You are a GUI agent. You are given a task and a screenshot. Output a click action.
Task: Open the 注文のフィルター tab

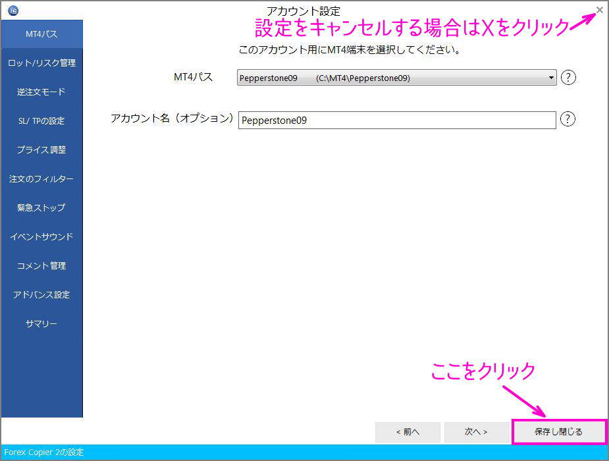[x=41, y=179]
